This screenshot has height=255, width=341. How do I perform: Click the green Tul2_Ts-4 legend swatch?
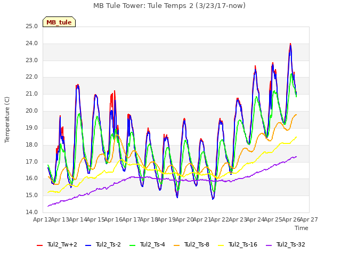[x=132, y=245]
